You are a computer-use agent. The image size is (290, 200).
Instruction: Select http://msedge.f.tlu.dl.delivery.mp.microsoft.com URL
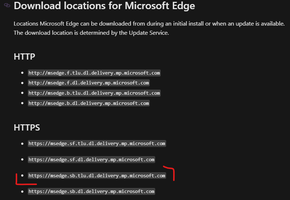pos(94,73)
